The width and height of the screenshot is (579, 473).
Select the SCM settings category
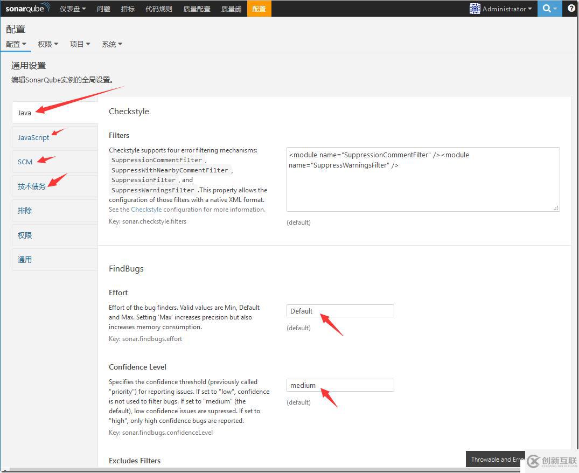coord(54,162)
